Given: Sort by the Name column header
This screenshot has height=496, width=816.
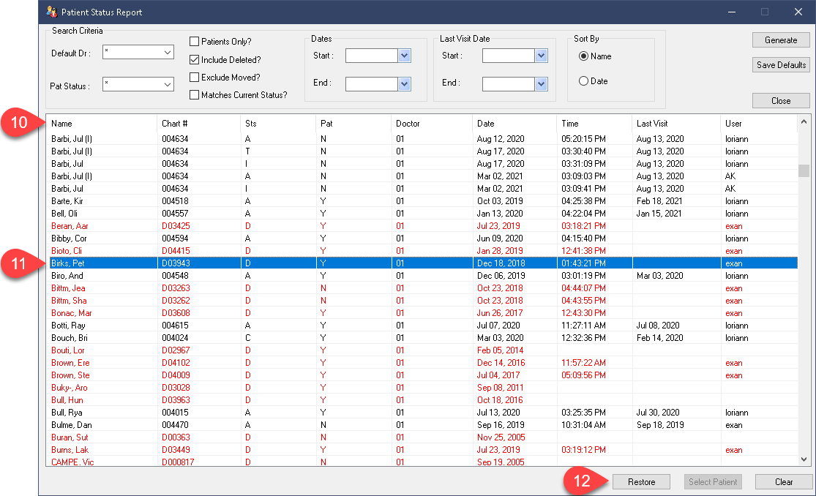Looking at the screenshot, I should click(102, 124).
